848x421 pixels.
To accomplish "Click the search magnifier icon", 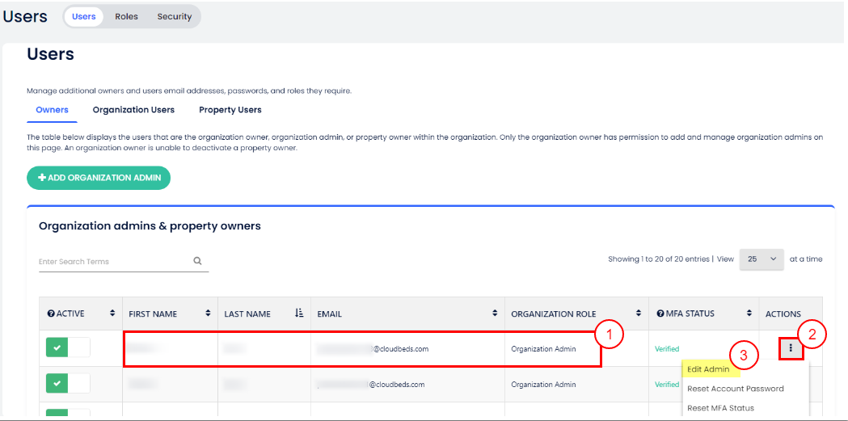I will coord(197,261).
